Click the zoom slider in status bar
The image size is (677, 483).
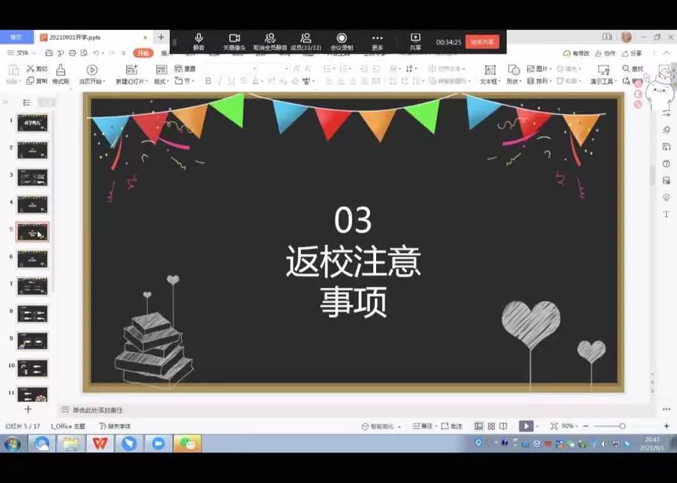coord(621,426)
